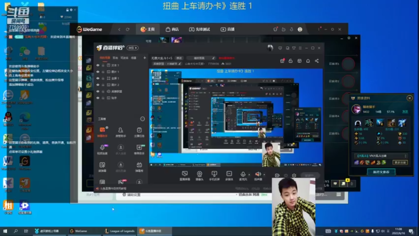The width and height of the screenshot is (419, 236).
Task: Toggle lock on 文本 1 source
Action: click(x=103, y=65)
